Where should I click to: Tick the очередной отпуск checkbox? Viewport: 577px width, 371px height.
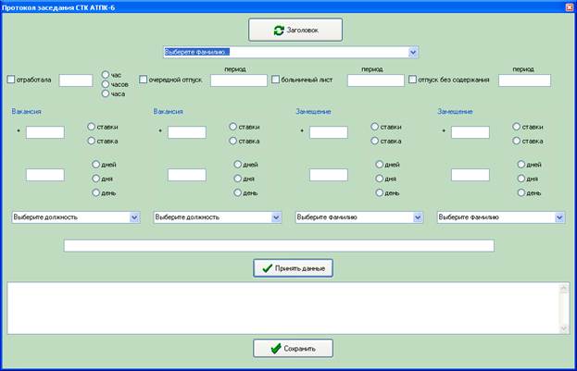click(144, 80)
